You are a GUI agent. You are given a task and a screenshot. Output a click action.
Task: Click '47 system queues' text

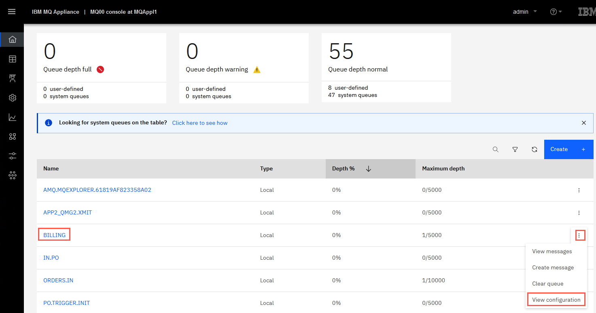pyautogui.click(x=352, y=95)
